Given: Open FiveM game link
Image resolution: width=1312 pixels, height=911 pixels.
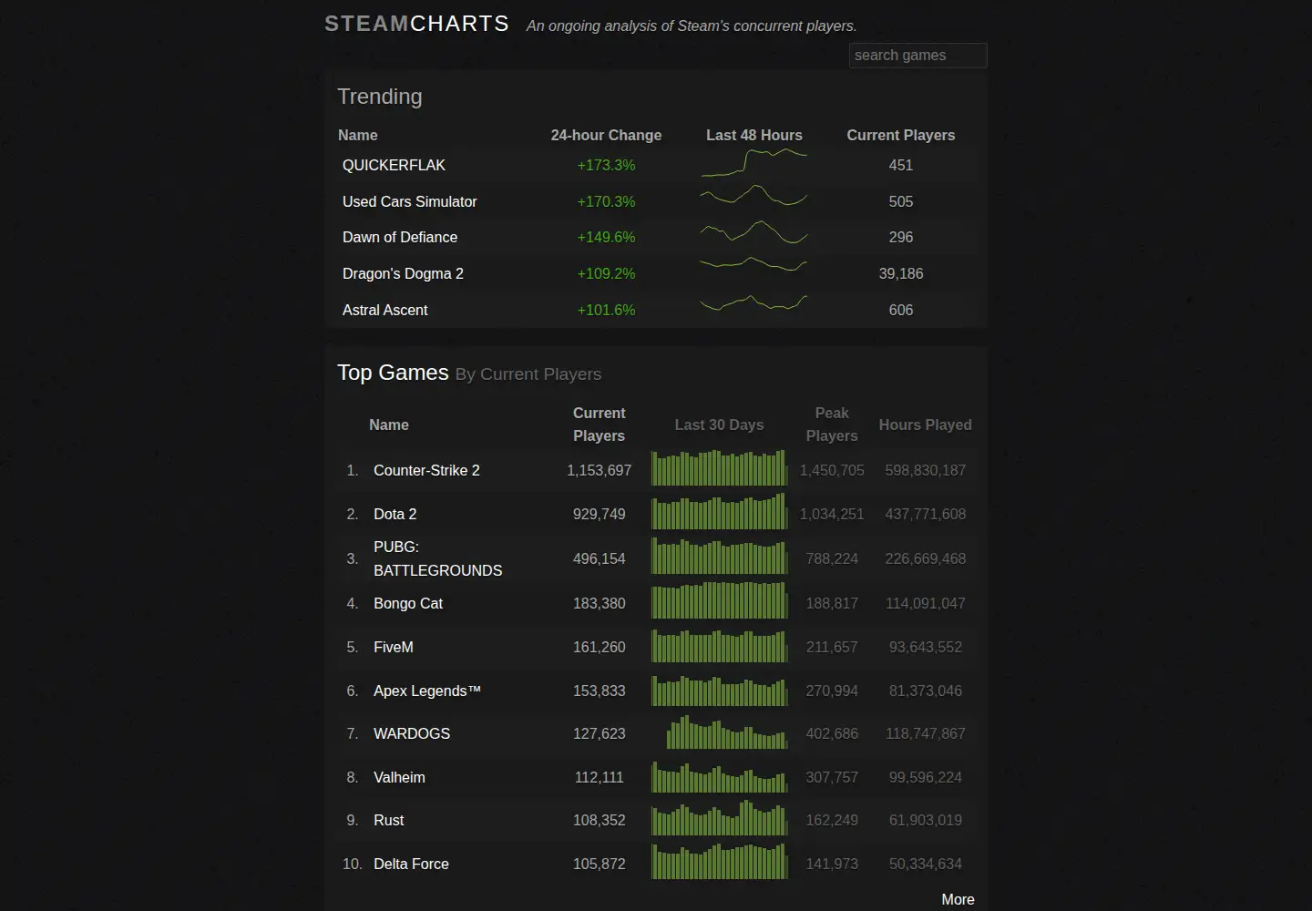Looking at the screenshot, I should coord(394,647).
